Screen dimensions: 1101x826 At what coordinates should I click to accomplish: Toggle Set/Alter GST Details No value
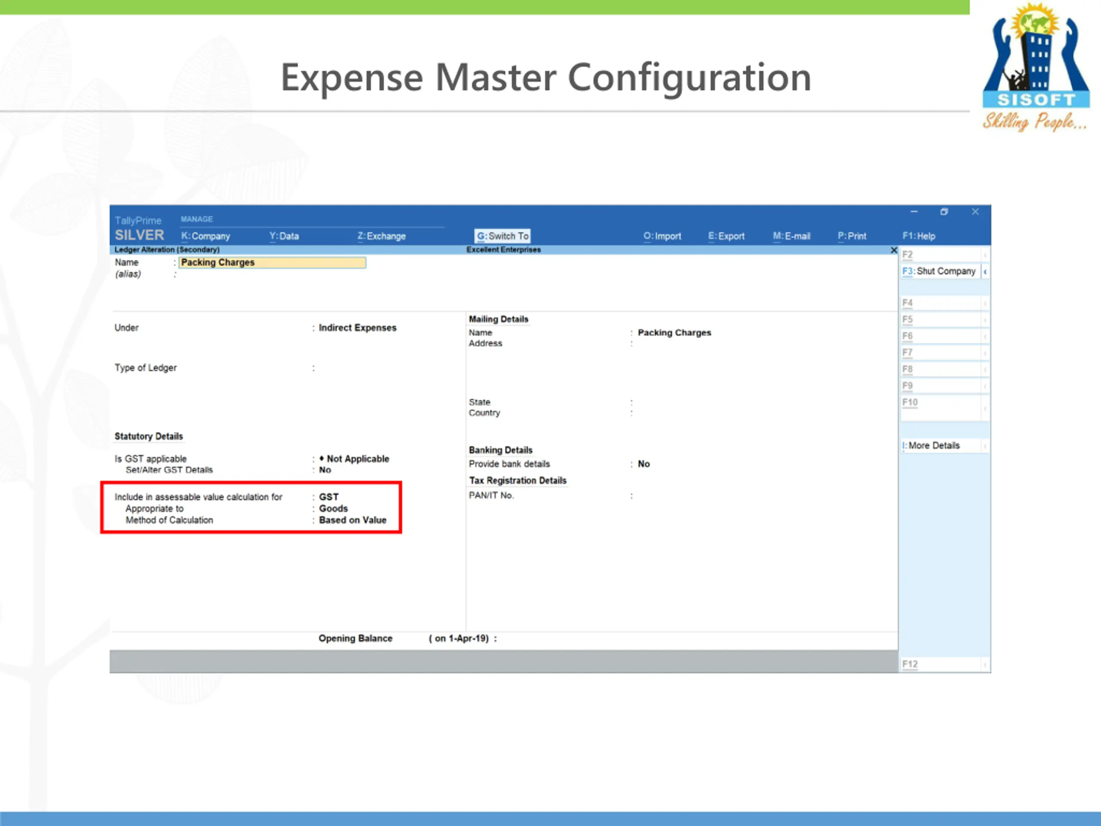click(x=325, y=470)
